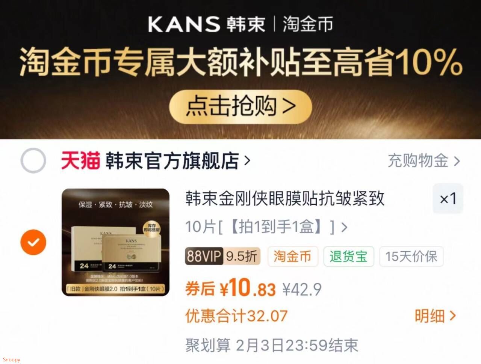Open the 88VIP 9.5折 discount badge
Viewport: 481px width, 364px height.
tap(222, 256)
